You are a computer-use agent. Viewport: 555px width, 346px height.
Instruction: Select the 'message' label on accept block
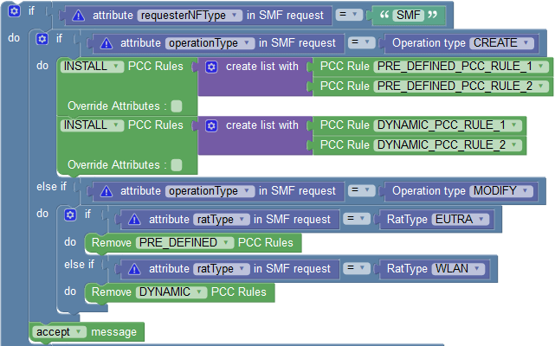[x=114, y=332]
